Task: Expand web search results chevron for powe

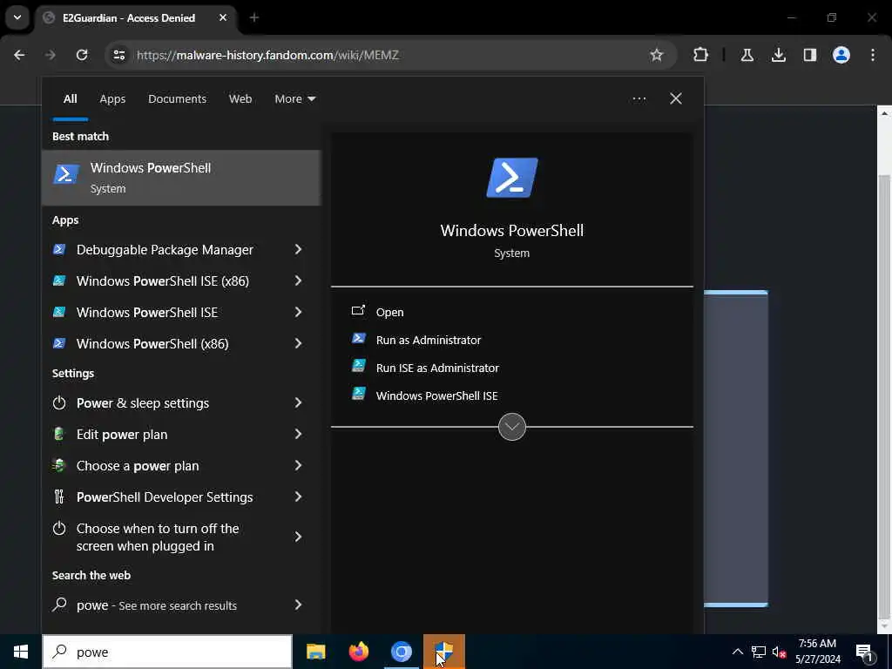Action: [x=298, y=605]
